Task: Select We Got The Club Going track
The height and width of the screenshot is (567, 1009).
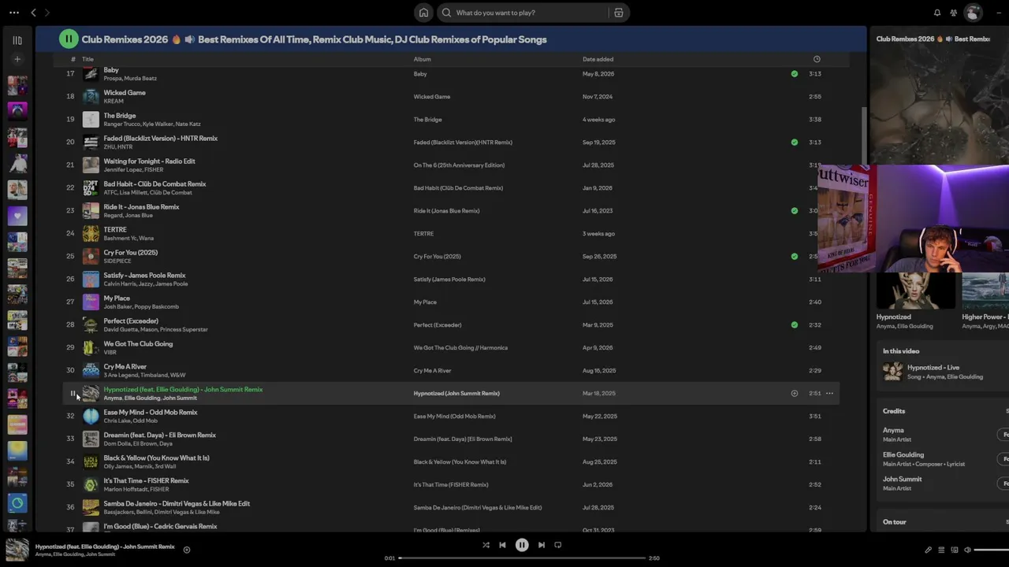Action: tap(138, 344)
